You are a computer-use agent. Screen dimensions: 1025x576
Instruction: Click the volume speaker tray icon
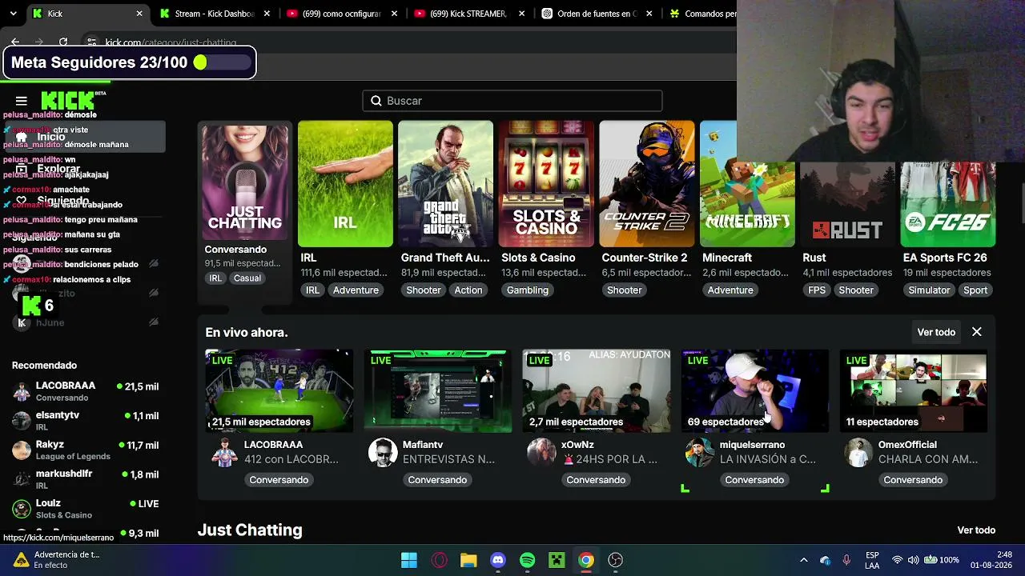(913, 560)
